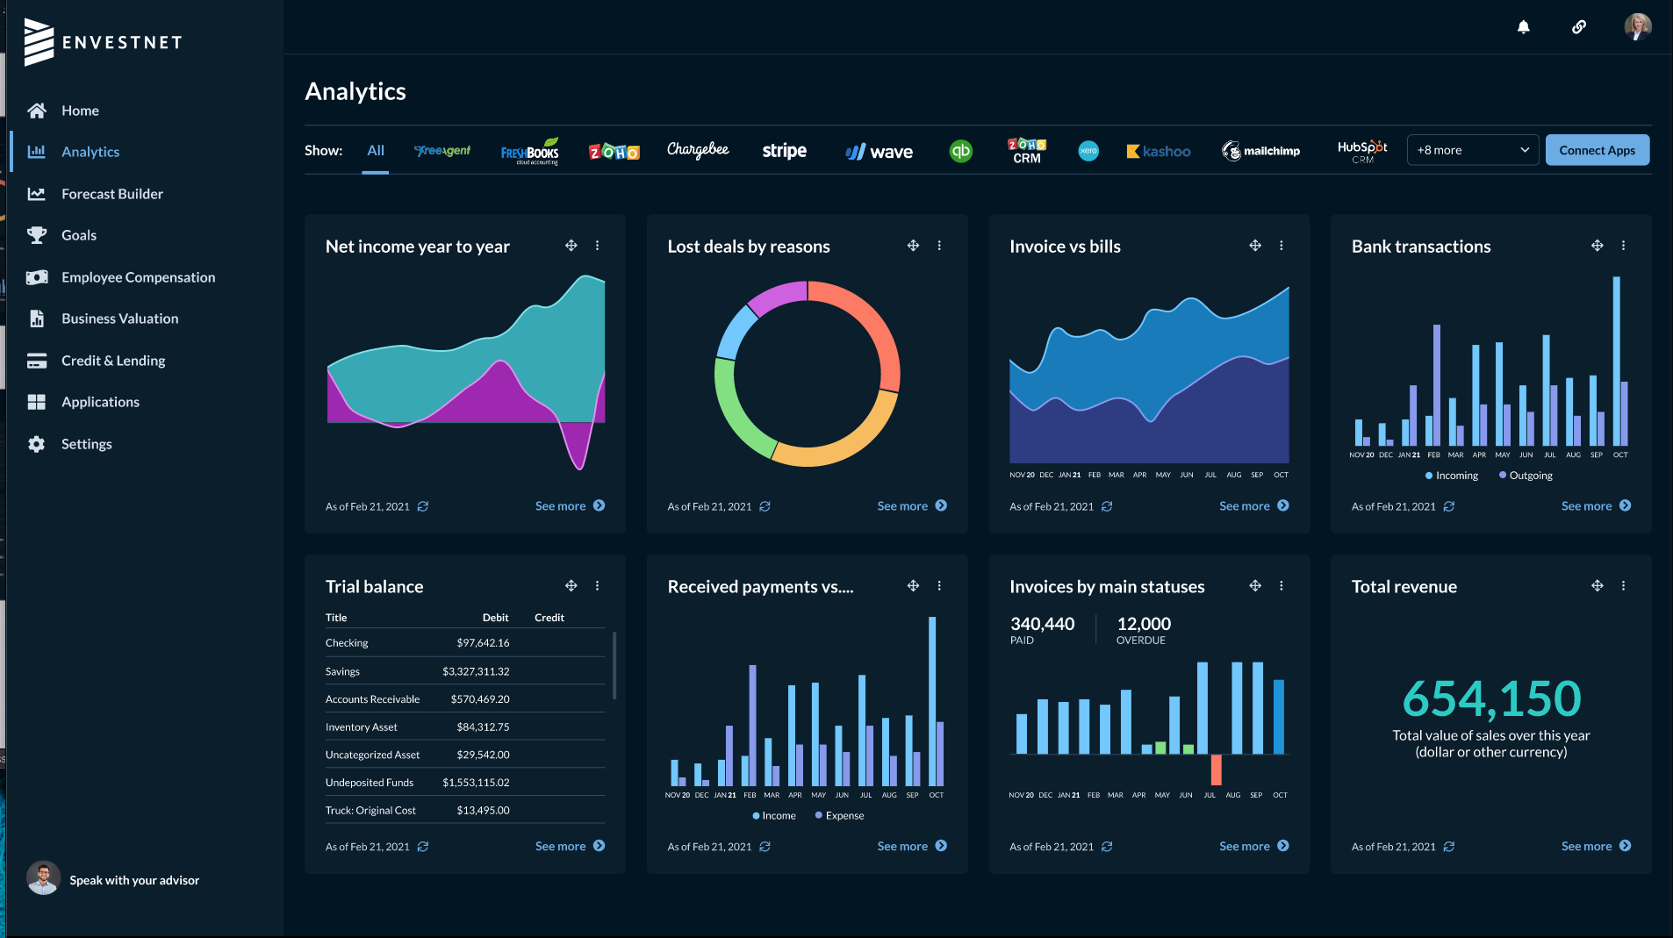Open Goals from the sidebar
The height and width of the screenshot is (938, 1673).
(x=79, y=235)
